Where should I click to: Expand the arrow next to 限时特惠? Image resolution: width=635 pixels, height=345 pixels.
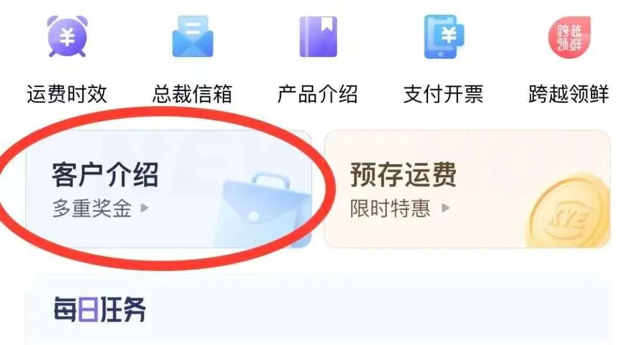(446, 208)
